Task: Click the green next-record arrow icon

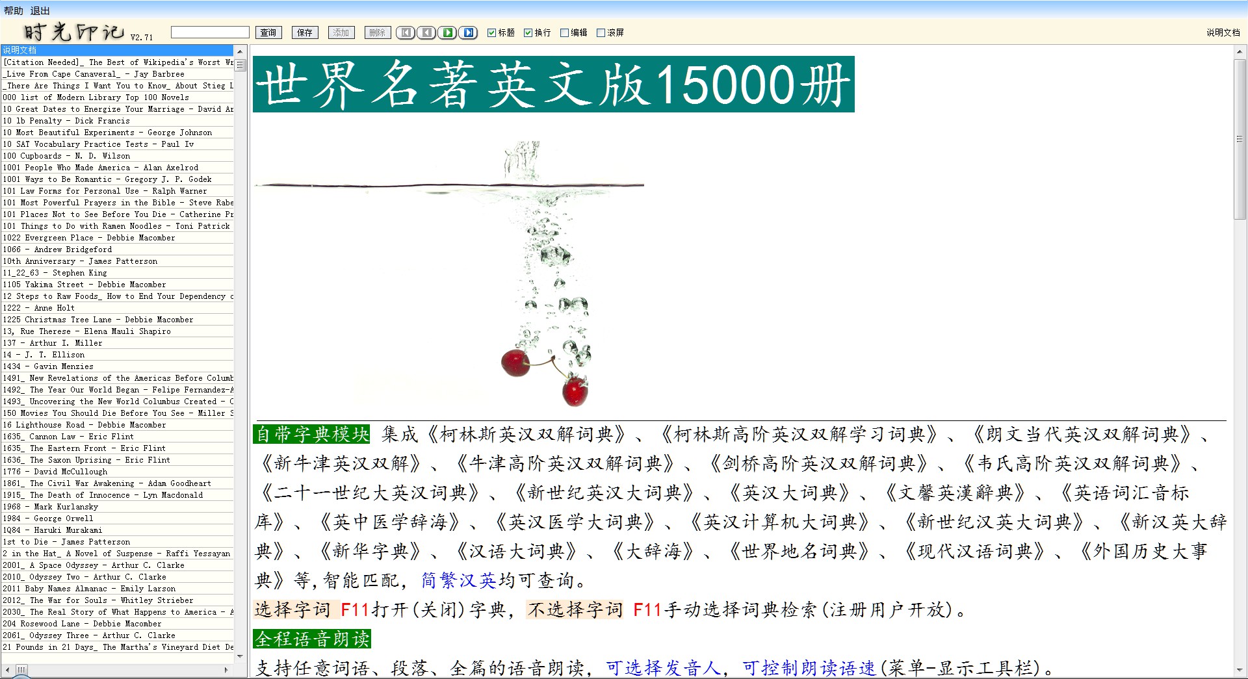Action: 447,32
